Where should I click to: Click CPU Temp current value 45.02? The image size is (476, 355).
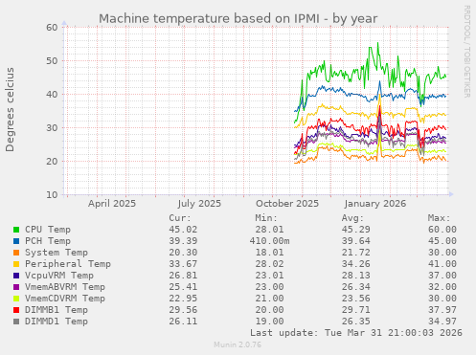point(183,230)
